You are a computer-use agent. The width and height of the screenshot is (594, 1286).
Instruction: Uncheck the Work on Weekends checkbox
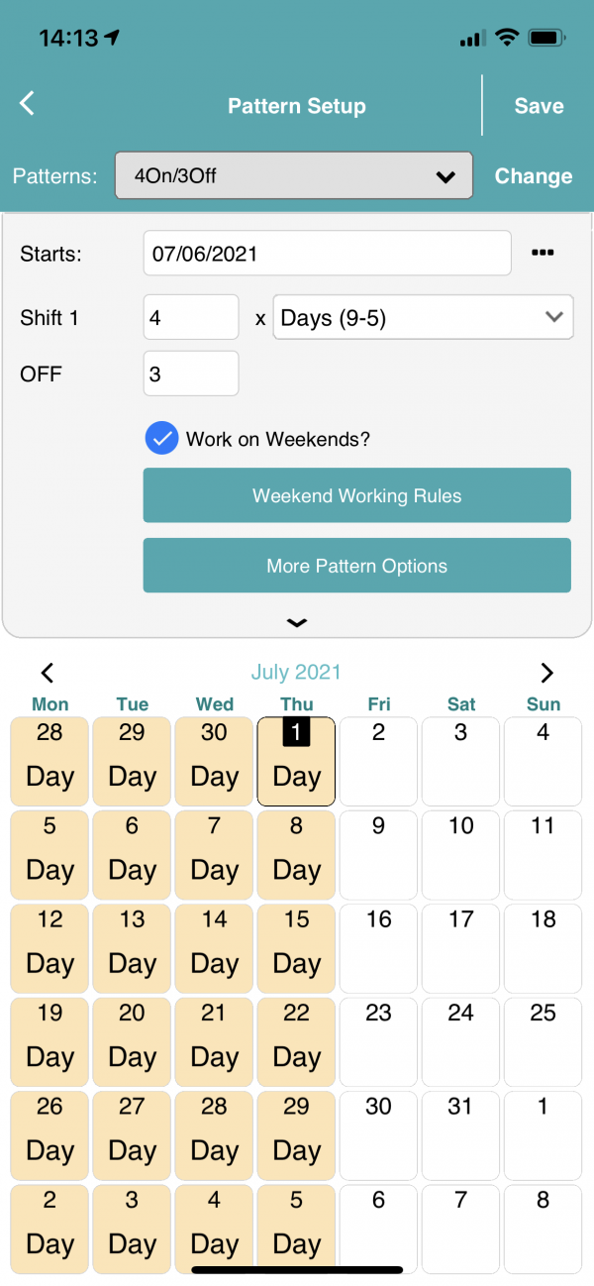coord(161,438)
